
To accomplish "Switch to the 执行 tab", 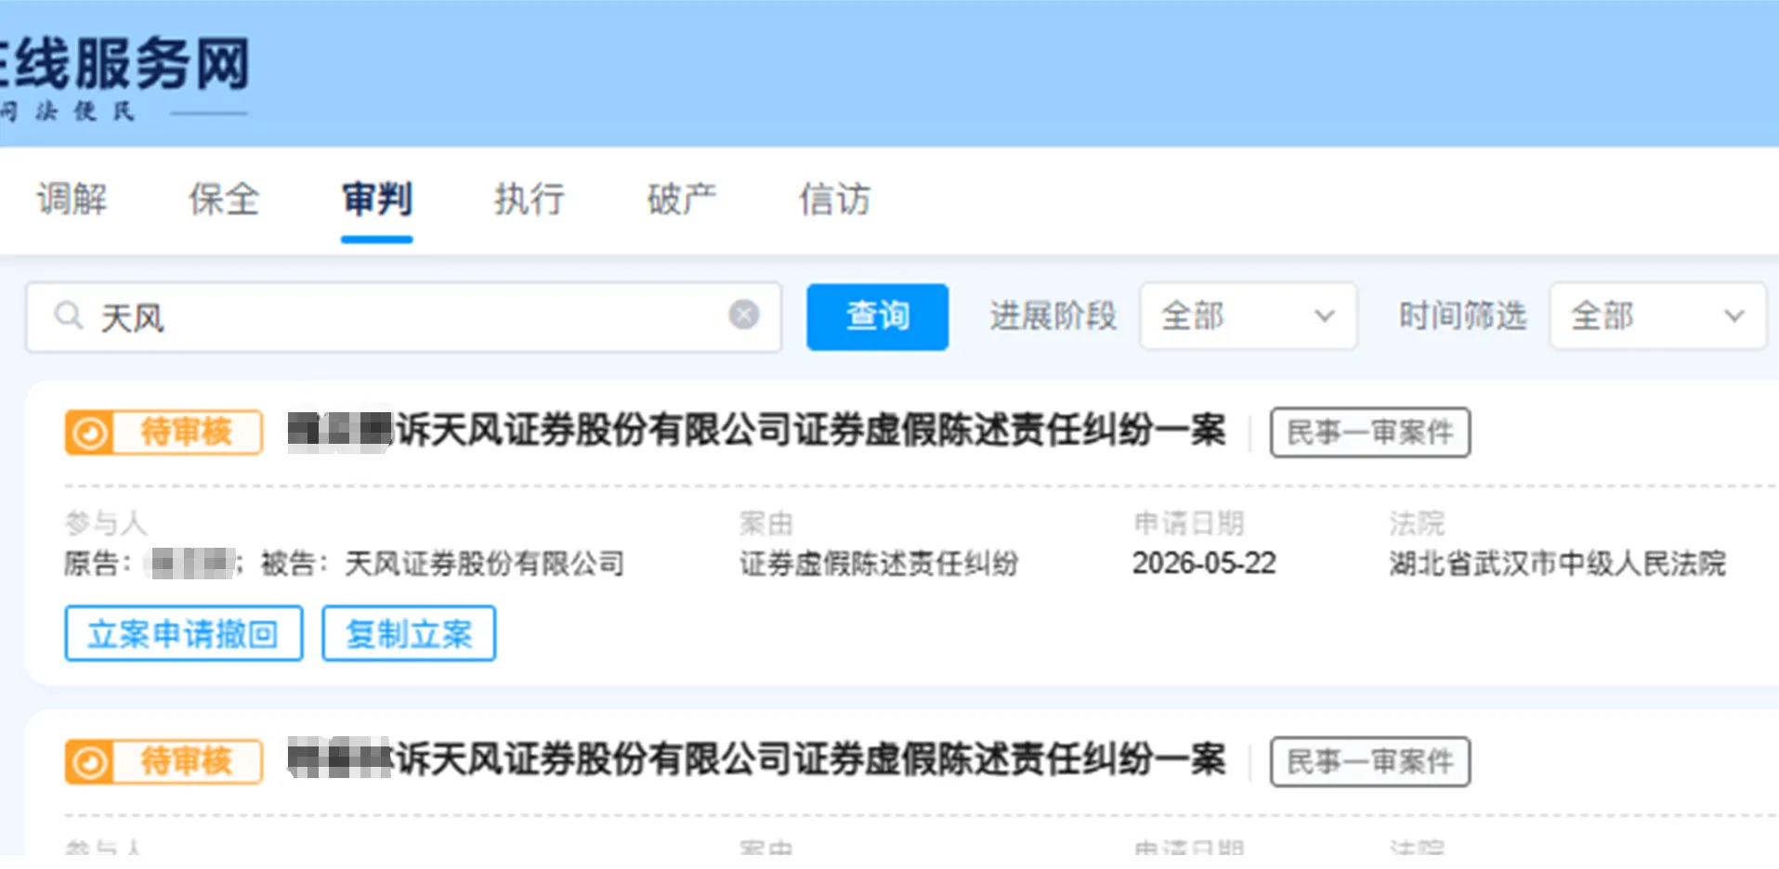I will (529, 200).
